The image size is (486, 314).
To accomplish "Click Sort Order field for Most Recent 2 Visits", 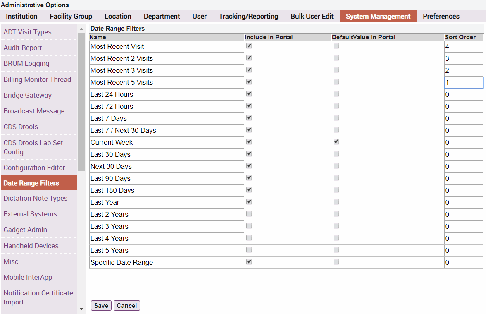I will [464, 59].
